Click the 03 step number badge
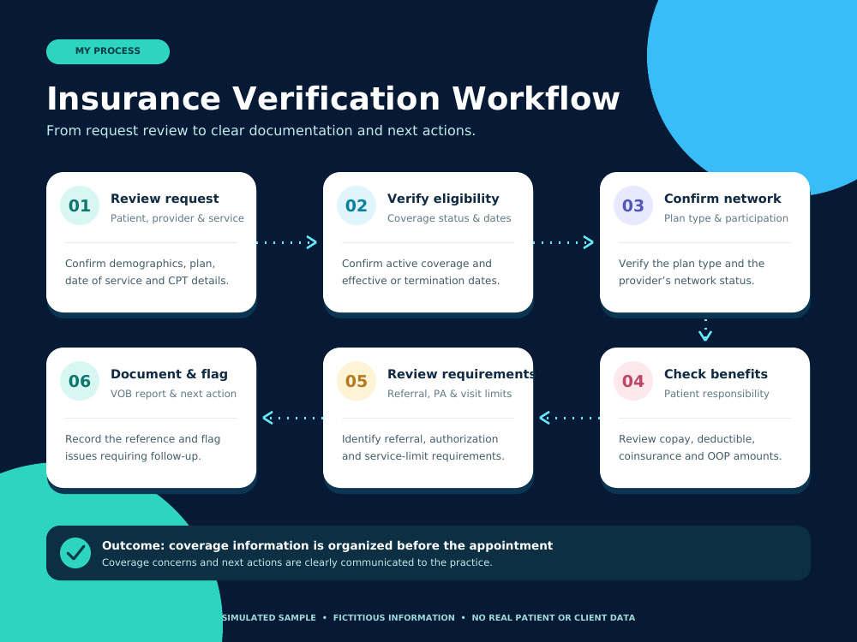The width and height of the screenshot is (857, 642). point(633,205)
